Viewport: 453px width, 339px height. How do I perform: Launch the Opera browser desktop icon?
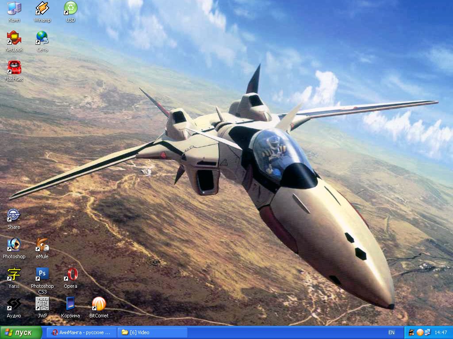(70, 275)
